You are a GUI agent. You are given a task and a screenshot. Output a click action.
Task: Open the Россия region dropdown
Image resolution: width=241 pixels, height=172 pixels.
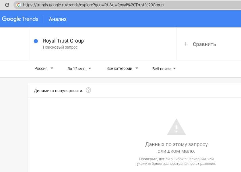44,68
